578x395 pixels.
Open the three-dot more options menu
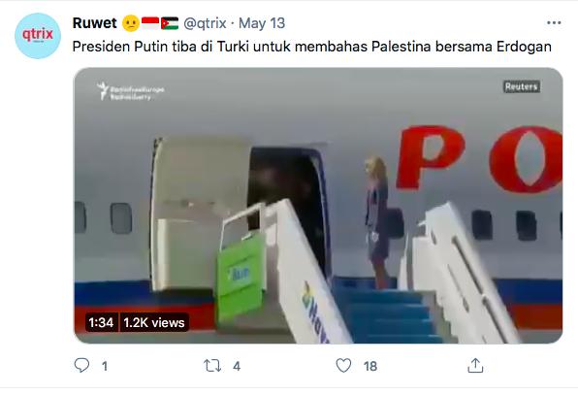[x=554, y=23]
